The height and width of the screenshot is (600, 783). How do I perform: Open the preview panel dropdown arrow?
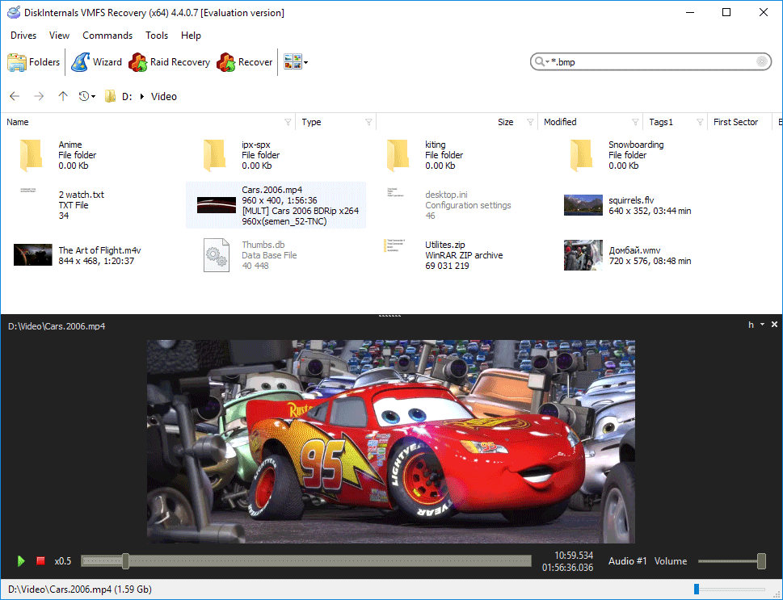point(762,325)
